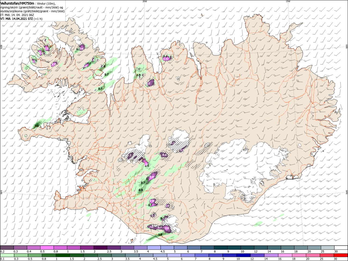This screenshot has width=348, height=261.
Task: Pick the light blue 4 swatch in snow row
Action: 153,248
